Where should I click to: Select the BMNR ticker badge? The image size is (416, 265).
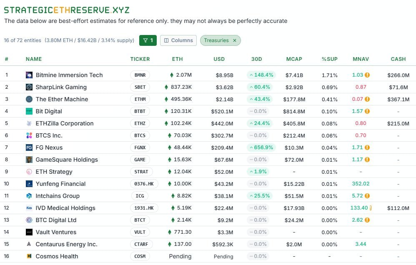click(140, 75)
